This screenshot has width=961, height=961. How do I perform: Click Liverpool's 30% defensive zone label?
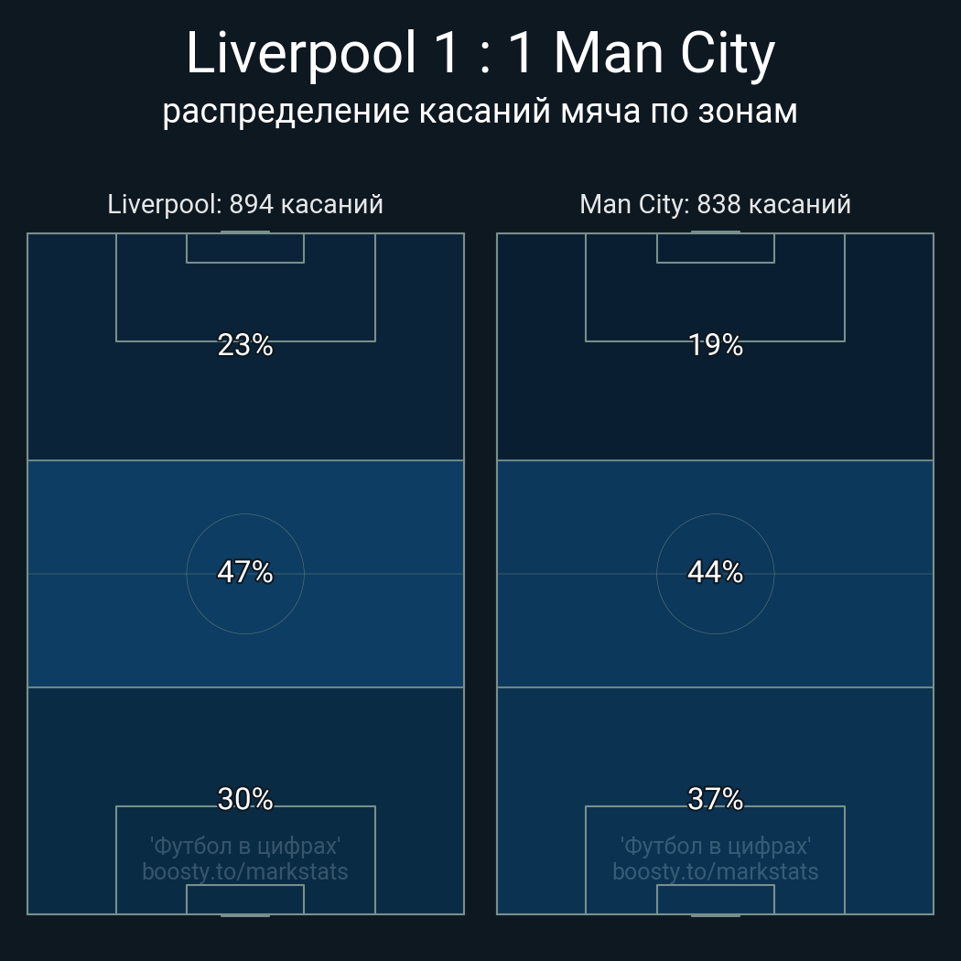245,799
